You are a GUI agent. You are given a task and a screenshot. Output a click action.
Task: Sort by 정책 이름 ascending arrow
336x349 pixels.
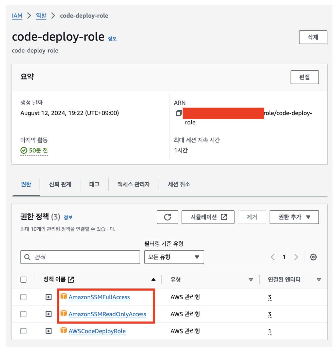coord(153,280)
